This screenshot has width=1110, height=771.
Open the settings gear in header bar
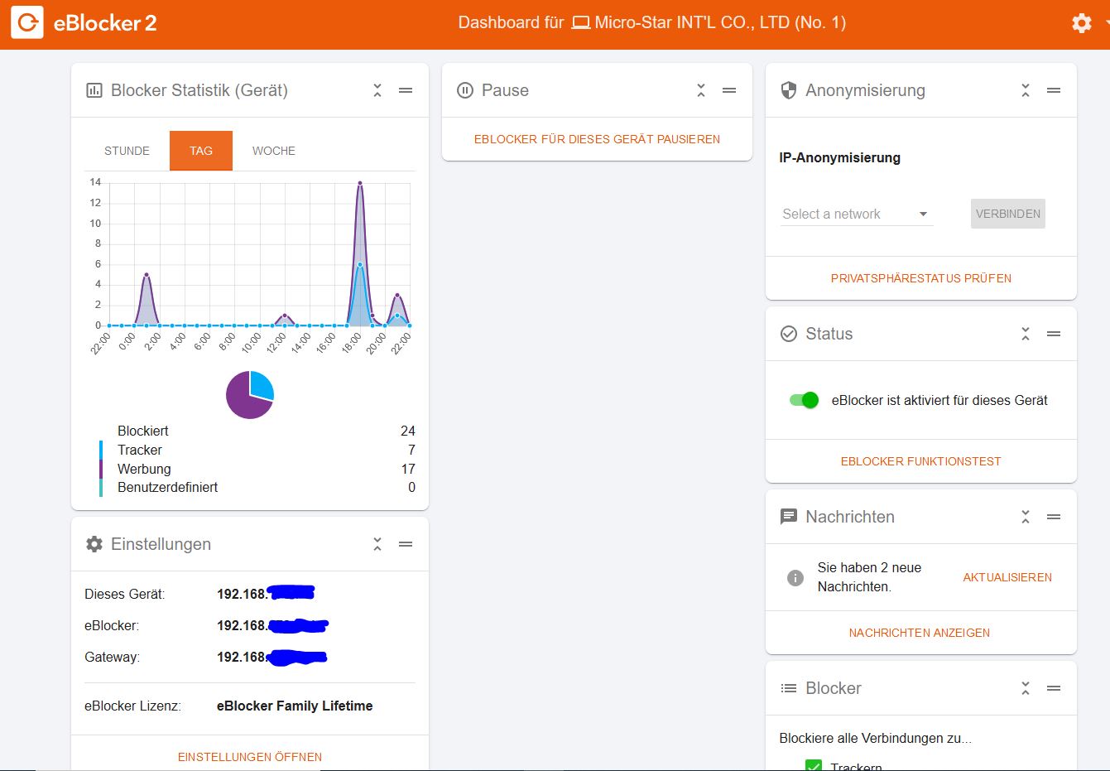point(1081,23)
